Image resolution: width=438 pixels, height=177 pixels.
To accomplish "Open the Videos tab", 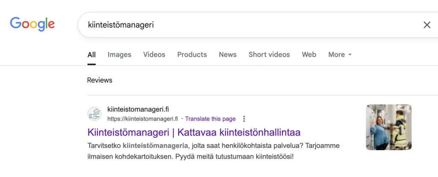I will point(154,55).
